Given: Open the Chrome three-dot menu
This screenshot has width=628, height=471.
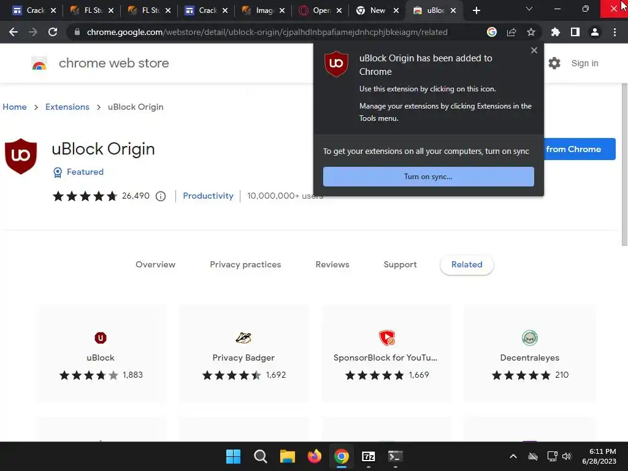Looking at the screenshot, I should [x=615, y=32].
